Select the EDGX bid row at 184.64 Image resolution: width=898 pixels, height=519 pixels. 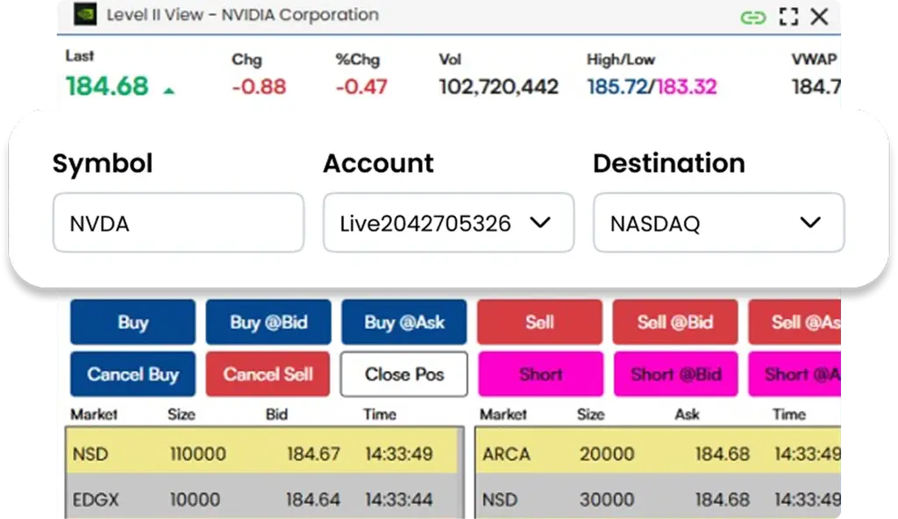tap(262, 498)
